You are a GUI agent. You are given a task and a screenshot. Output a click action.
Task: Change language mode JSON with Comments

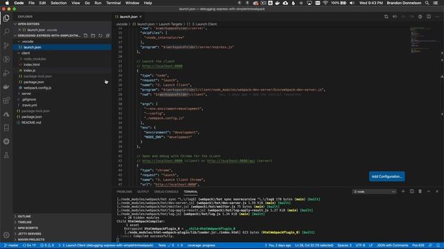(393, 246)
